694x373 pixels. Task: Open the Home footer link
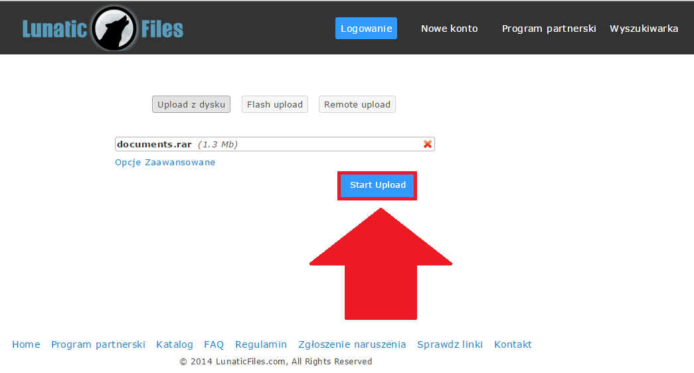pyautogui.click(x=26, y=344)
